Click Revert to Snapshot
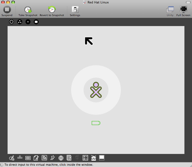This screenshot has height=167, width=192. 52,11
